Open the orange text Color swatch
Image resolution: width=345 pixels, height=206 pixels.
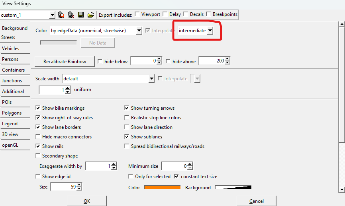(163, 187)
